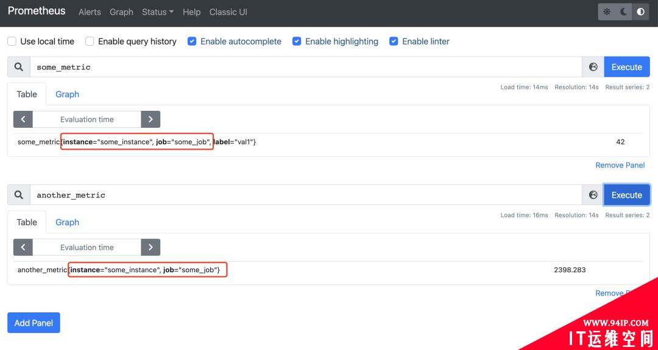
Task: Click the value 42 in results
Action: pyautogui.click(x=620, y=142)
